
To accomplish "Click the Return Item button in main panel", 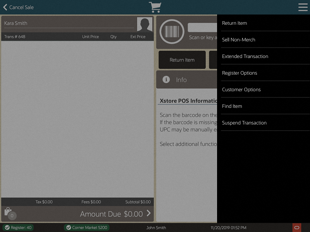I will tap(182, 60).
